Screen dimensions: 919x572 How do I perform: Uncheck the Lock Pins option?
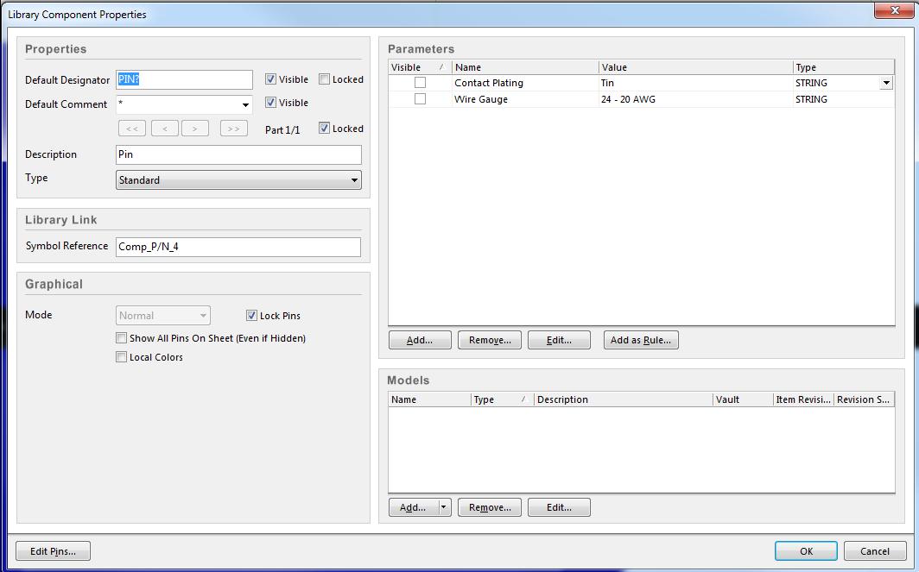coord(252,316)
